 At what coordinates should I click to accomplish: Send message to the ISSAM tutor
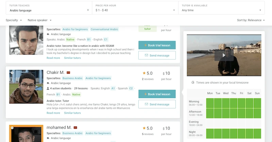pyautogui.click(x=157, y=55)
